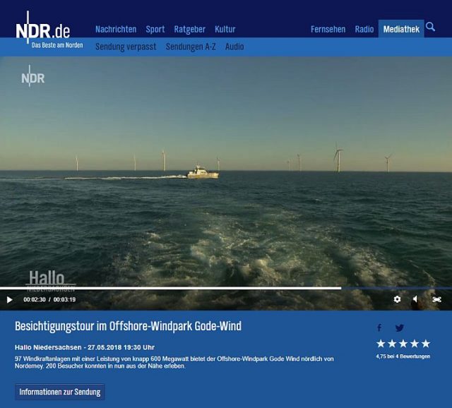
Task: Click the search magnifier icon
Action: [x=431, y=28]
